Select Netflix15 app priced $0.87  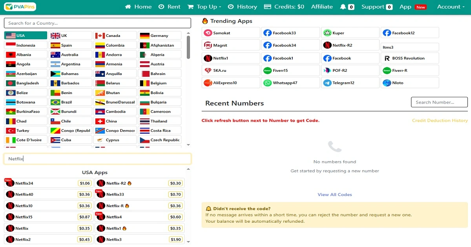49,217
